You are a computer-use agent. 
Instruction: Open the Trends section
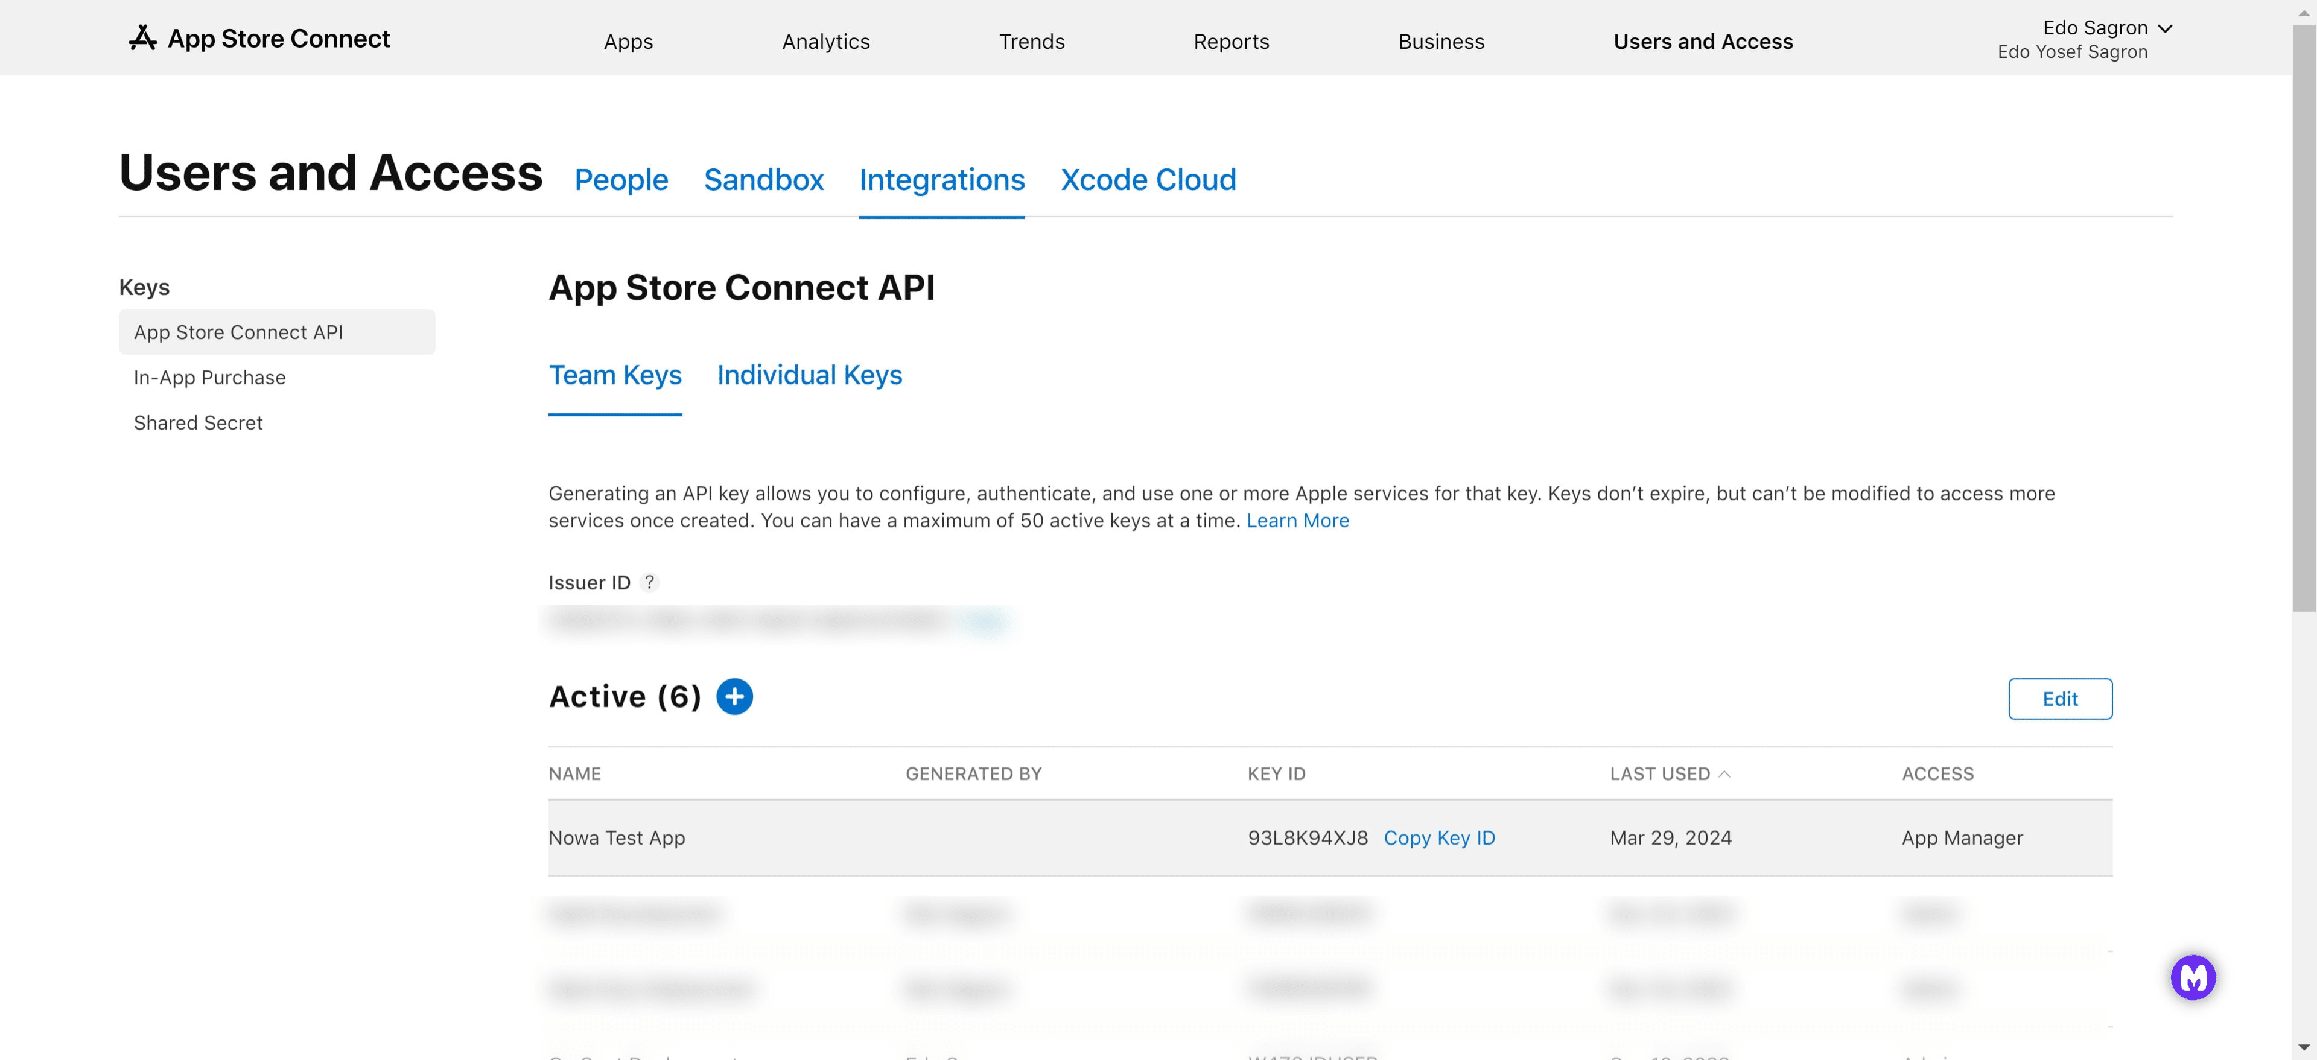1032,42
